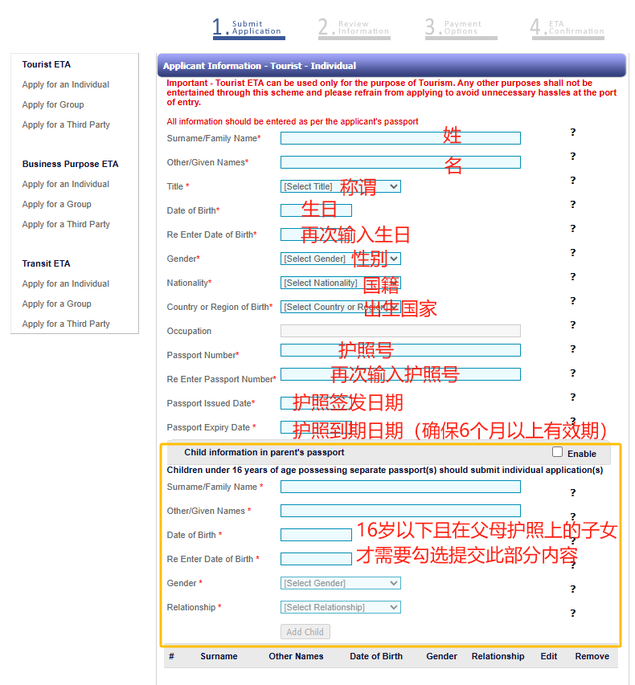Image resolution: width=635 pixels, height=685 pixels.
Task: Open Business Purpose Apply for an Individual
Action: click(x=66, y=184)
